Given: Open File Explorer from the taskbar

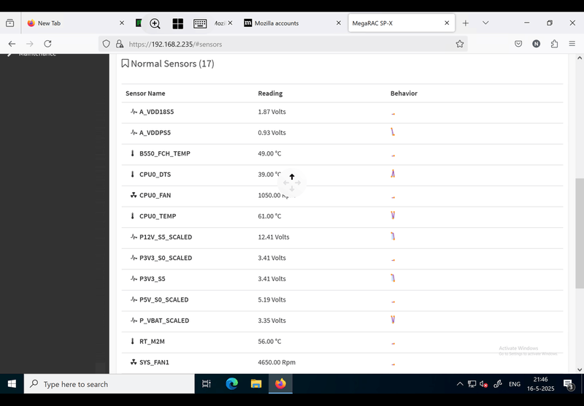Looking at the screenshot, I should point(256,383).
